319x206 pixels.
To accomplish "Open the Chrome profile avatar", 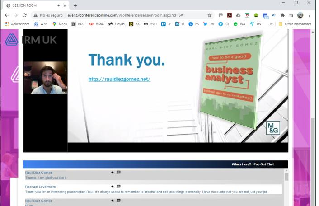I will click(300, 15).
